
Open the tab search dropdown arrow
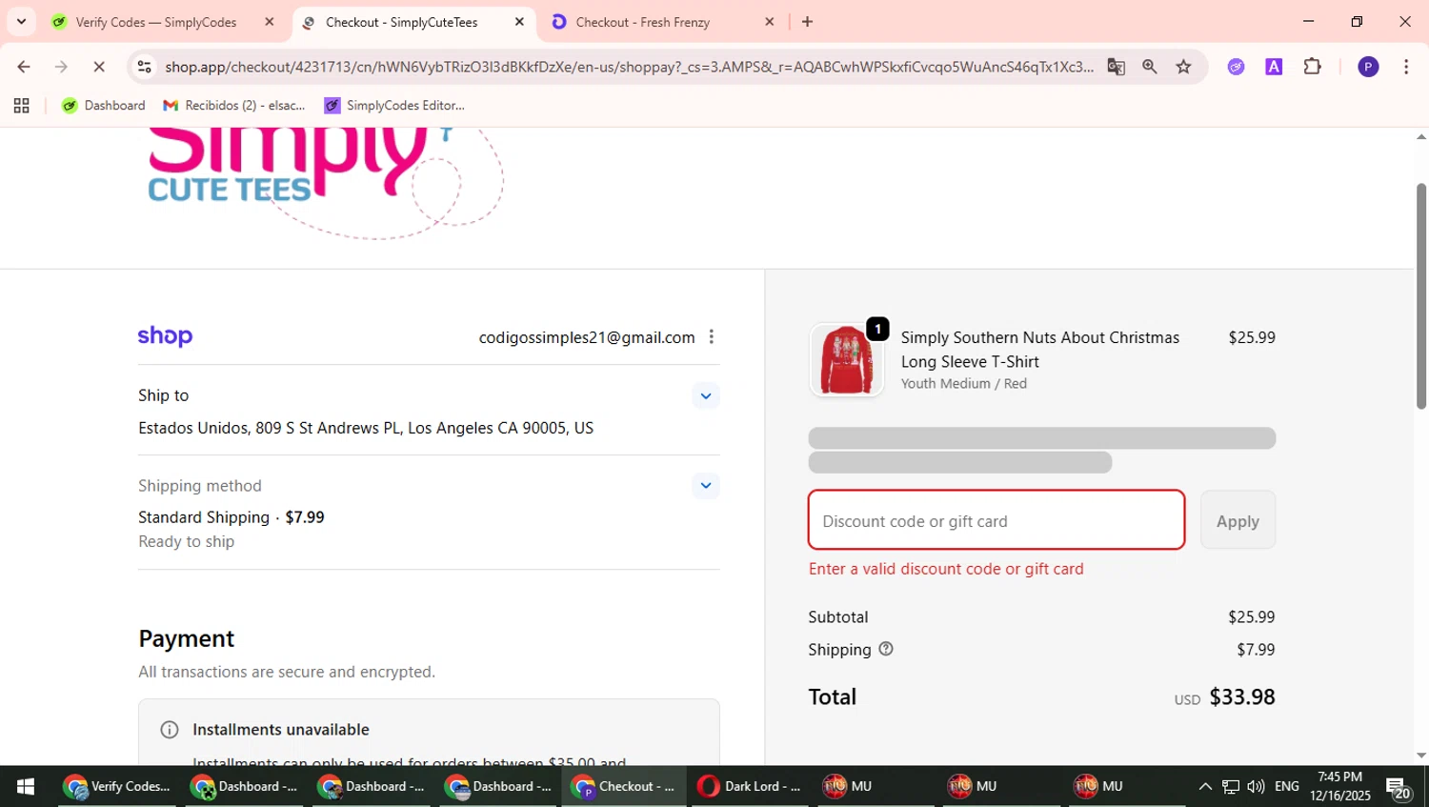point(21,21)
